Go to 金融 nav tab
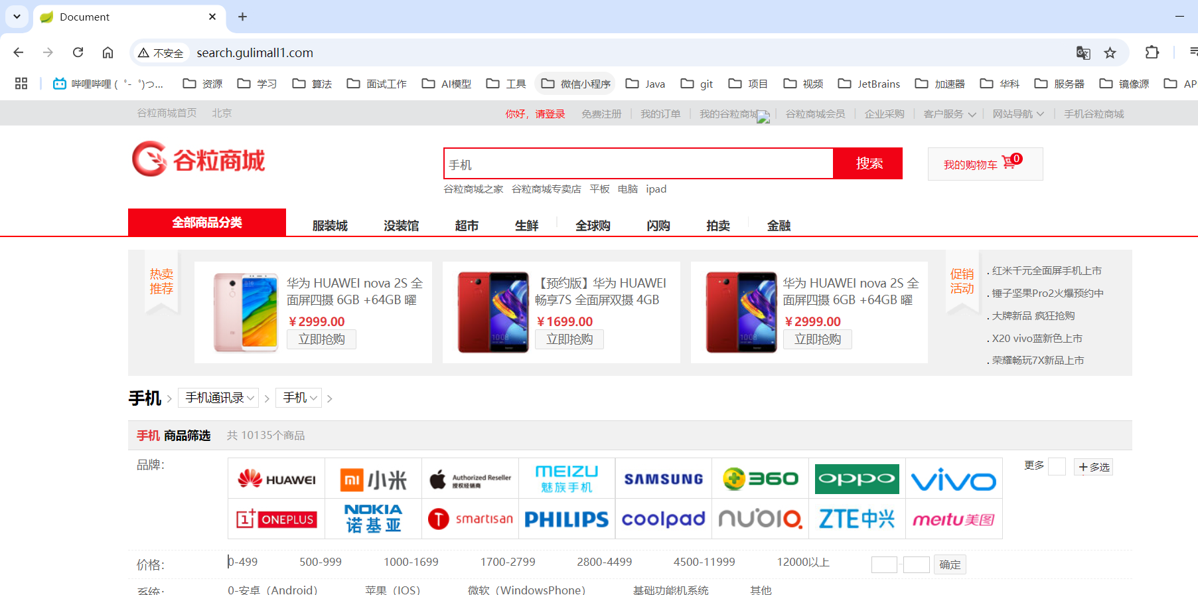 pyautogui.click(x=779, y=226)
